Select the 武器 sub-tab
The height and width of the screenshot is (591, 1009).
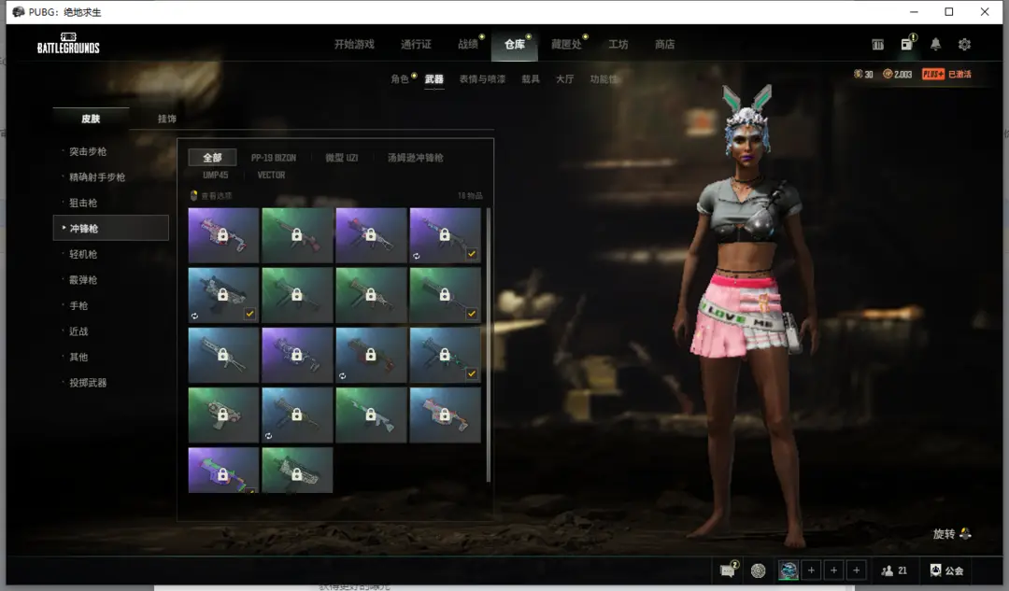[x=434, y=79]
